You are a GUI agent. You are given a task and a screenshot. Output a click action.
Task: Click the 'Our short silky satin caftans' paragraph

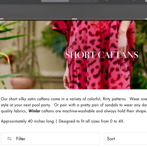74,105
